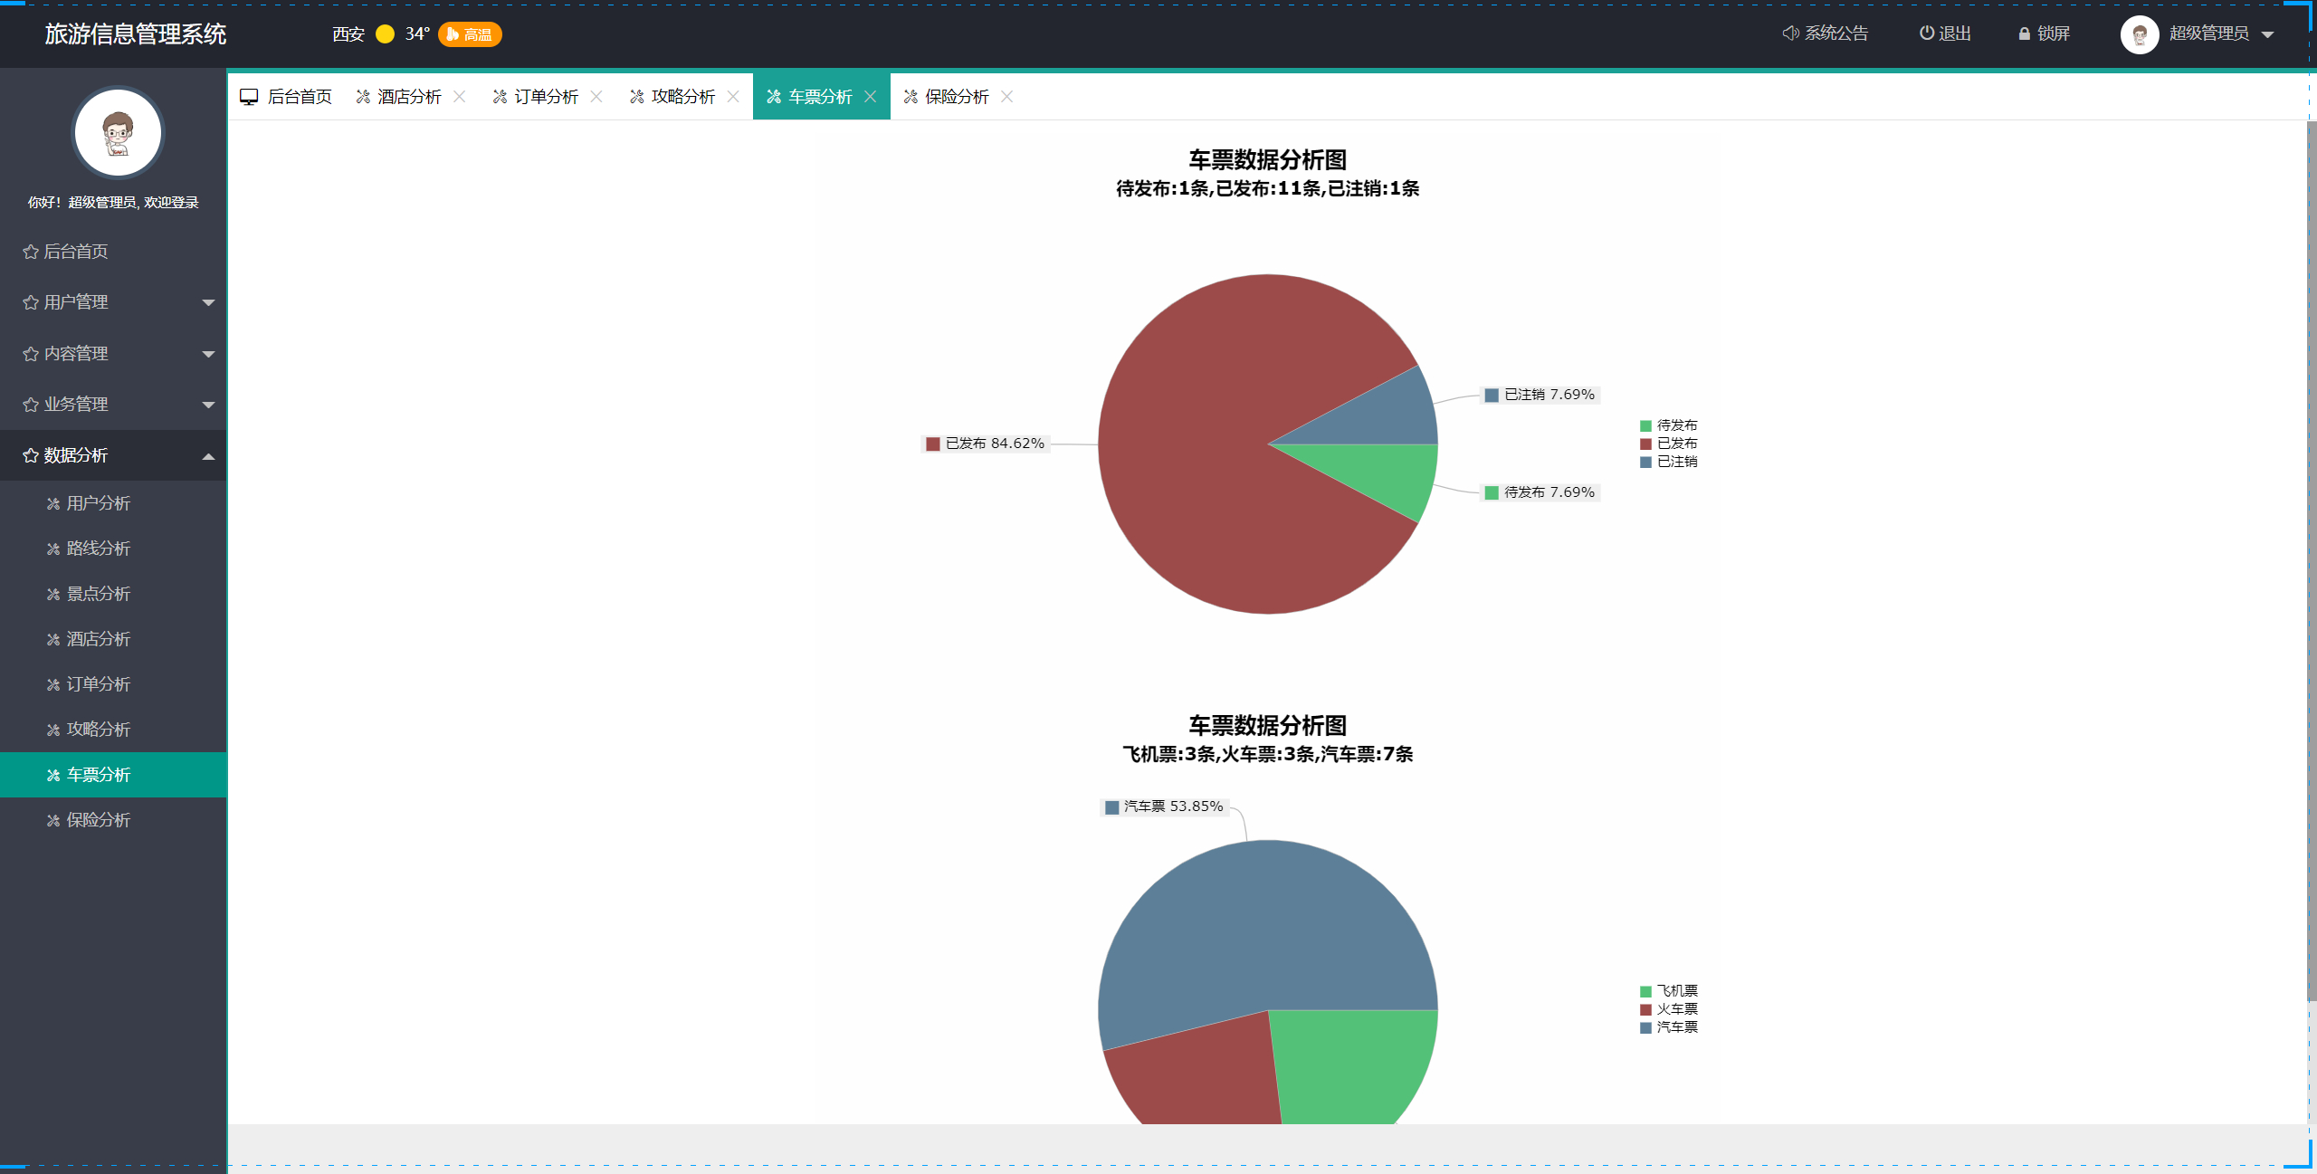Image resolution: width=2317 pixels, height=1174 pixels.
Task: Close the 保险分析 tab
Action: [x=1007, y=97]
